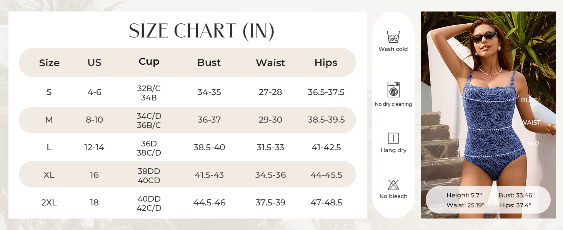Click the M row bust value 36-37
The width and height of the screenshot is (563, 230).
point(209,120)
